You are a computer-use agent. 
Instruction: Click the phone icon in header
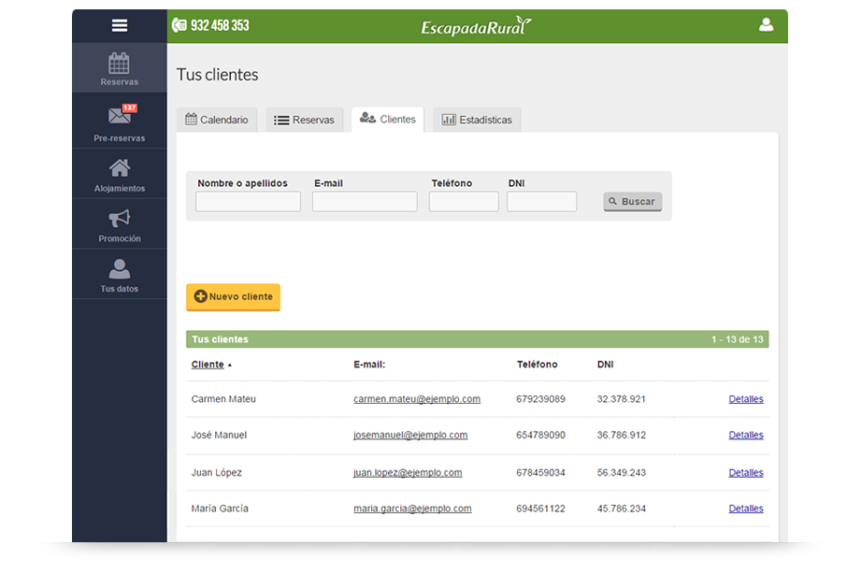pos(179,25)
